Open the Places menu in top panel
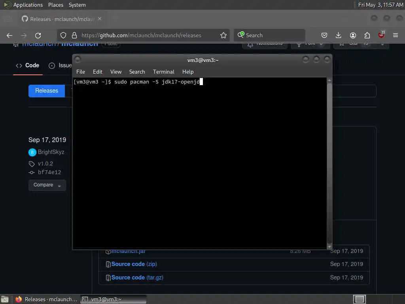405x304 pixels. (x=55, y=5)
